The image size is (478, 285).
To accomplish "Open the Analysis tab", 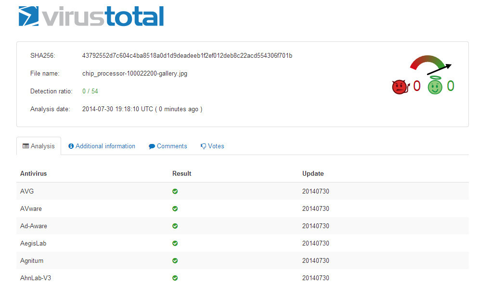I will pos(39,146).
